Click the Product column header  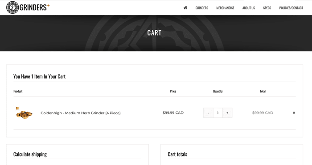[18, 91]
